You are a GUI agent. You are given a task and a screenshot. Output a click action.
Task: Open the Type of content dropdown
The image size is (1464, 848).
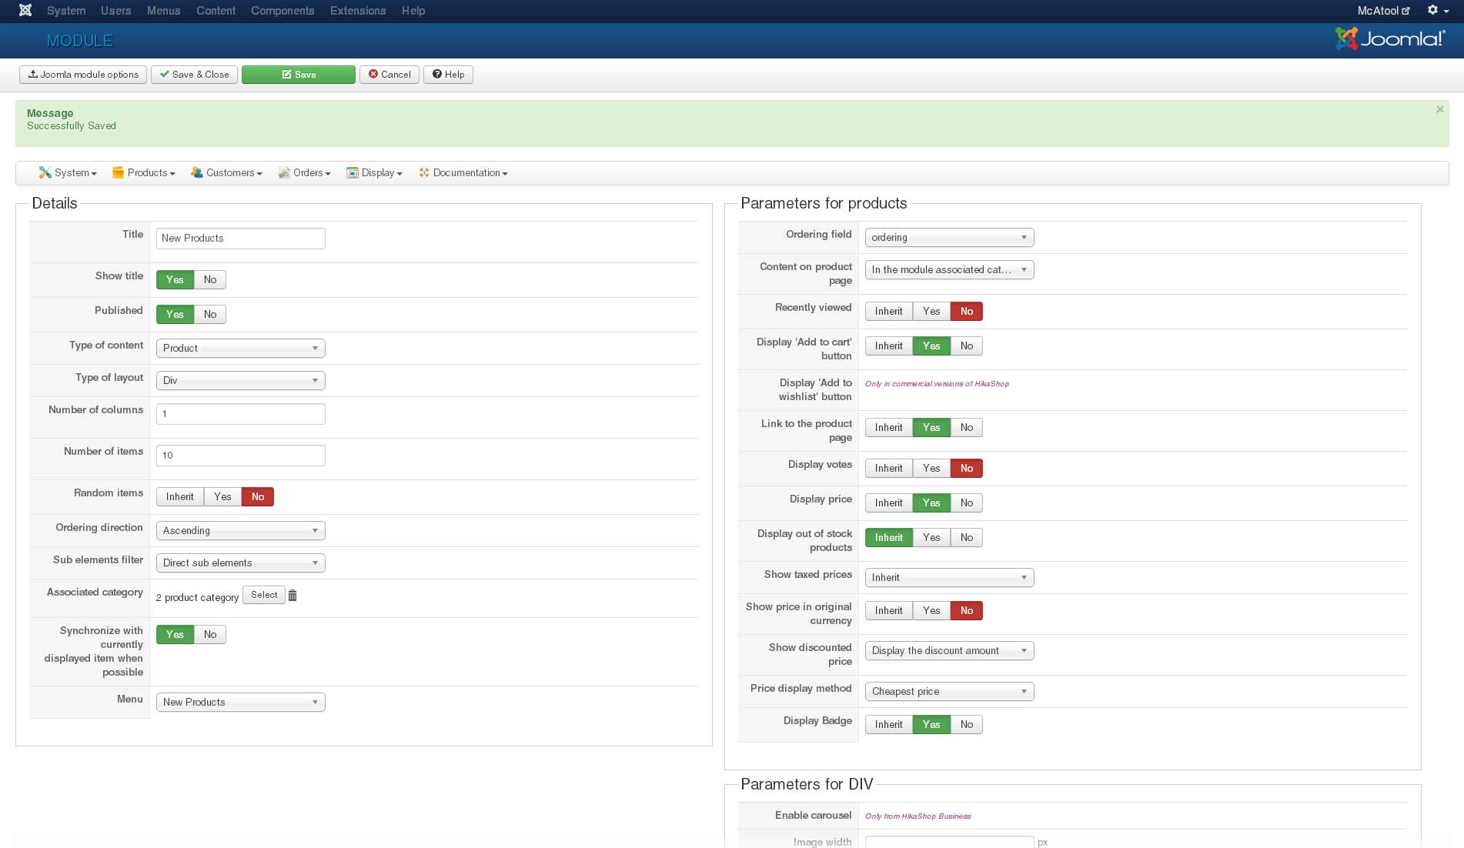241,348
